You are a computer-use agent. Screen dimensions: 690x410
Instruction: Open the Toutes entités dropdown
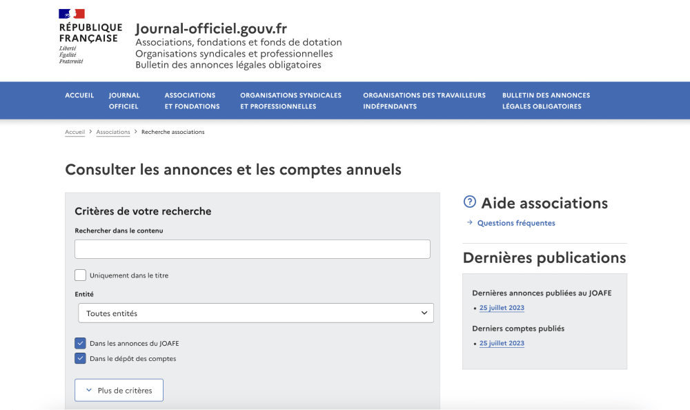pyautogui.click(x=256, y=313)
